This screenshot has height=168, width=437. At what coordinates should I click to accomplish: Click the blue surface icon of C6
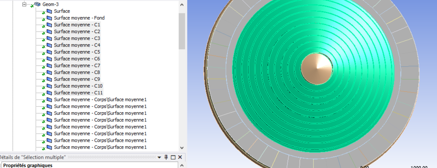(x=49, y=59)
